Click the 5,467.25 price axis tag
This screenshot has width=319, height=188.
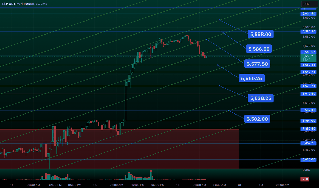point(308,143)
